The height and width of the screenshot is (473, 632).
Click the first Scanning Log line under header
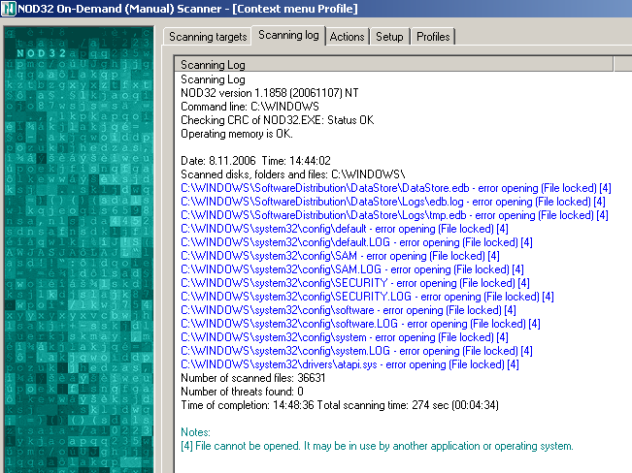coord(213,79)
